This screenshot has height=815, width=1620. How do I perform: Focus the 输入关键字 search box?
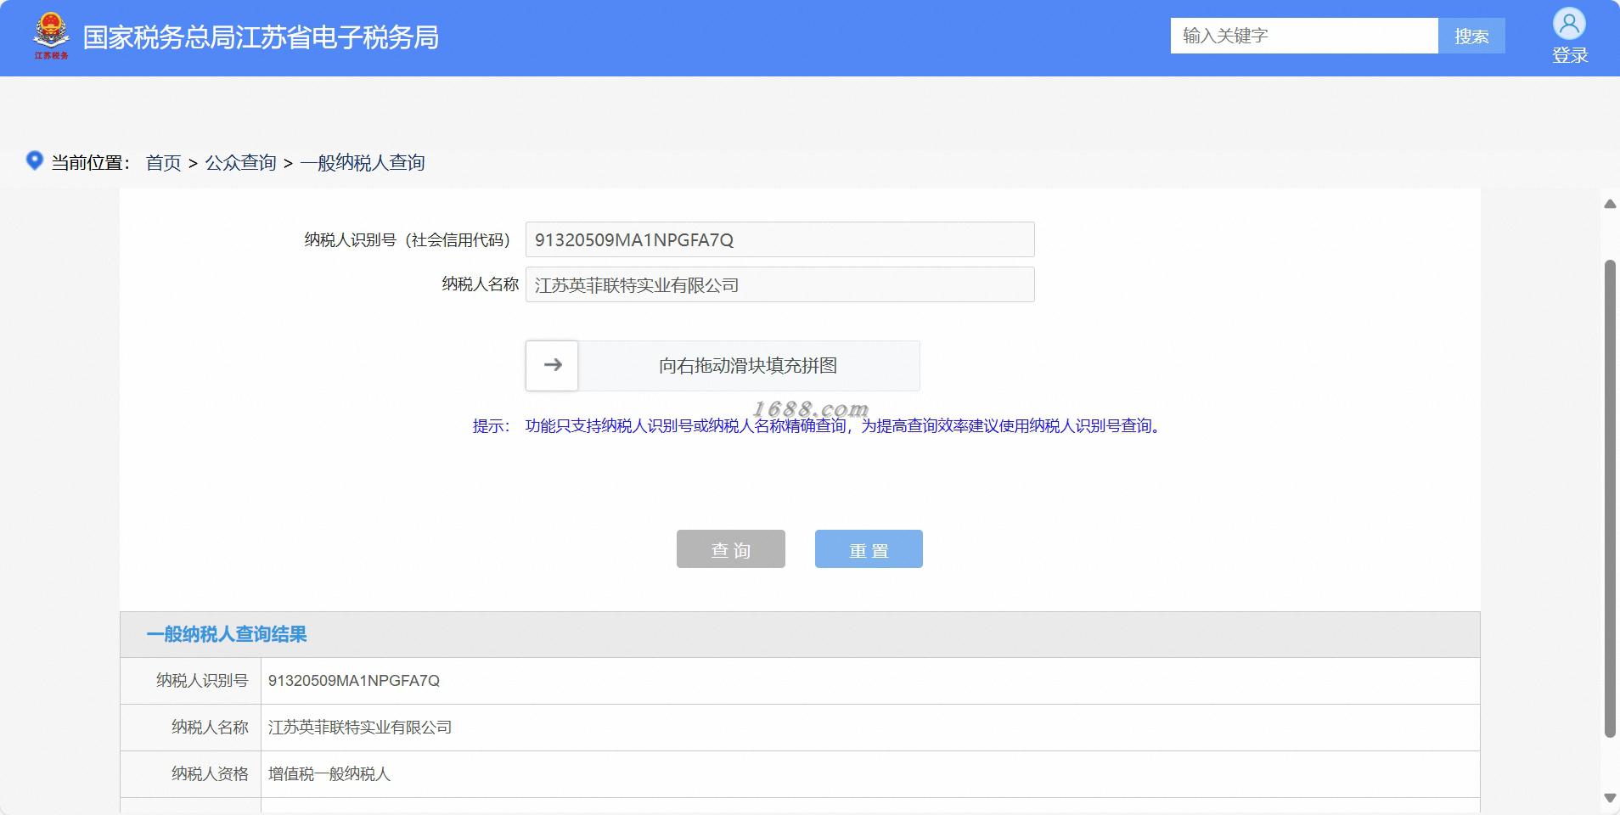coord(1304,36)
